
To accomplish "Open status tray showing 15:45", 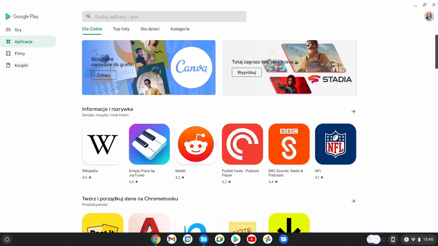I will pos(418,239).
